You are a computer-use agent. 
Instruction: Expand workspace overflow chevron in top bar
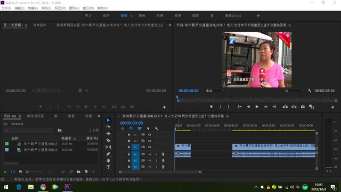click(258, 15)
